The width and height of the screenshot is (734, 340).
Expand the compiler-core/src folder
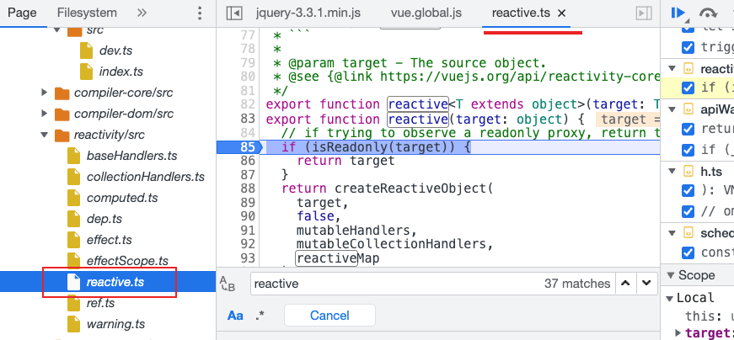(45, 92)
